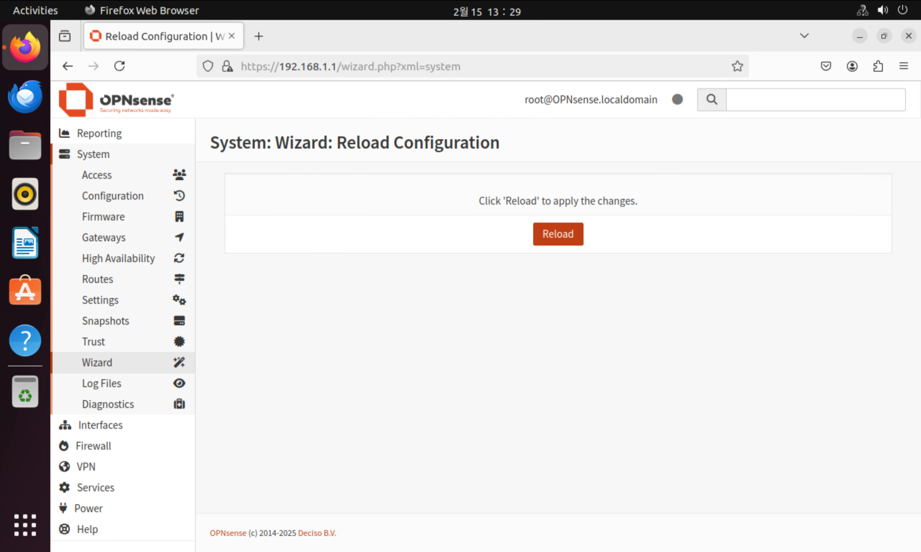Open the Firmware menu item
Screen dimensions: 921x552
coord(103,216)
